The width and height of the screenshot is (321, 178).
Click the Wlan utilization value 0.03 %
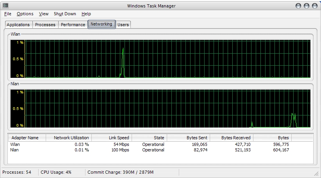pyautogui.click(x=82, y=144)
